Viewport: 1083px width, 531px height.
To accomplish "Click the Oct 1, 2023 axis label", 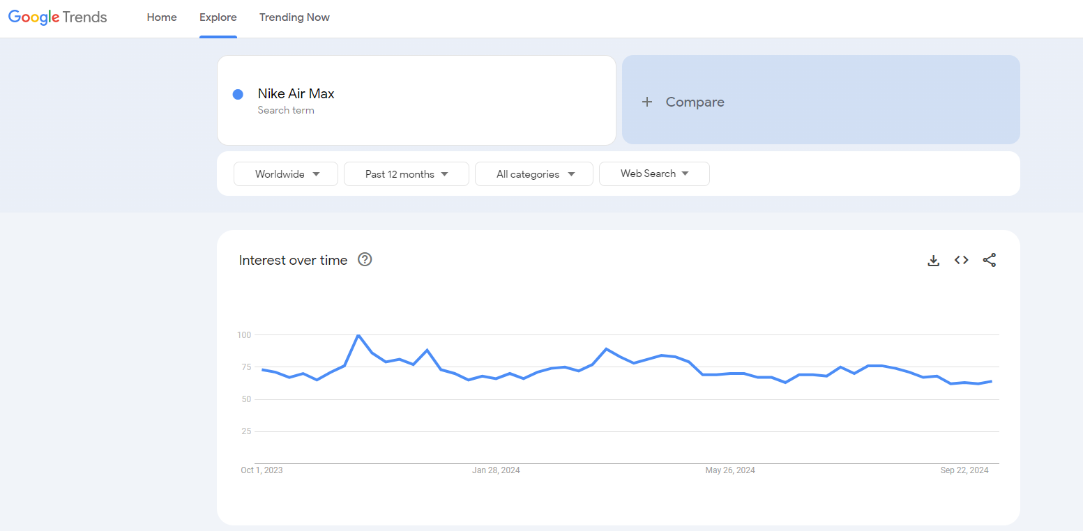I will click(262, 470).
